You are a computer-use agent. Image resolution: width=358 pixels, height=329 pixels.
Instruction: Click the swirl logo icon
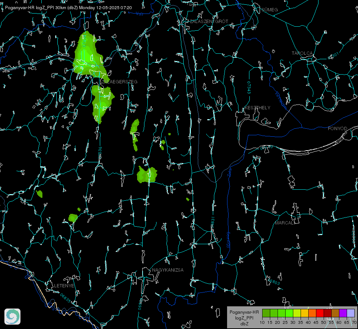12,317
